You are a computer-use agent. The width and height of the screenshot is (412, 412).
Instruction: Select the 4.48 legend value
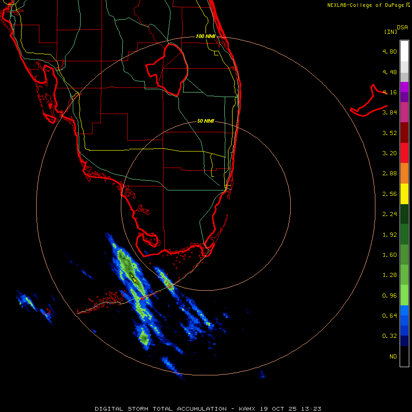[390, 72]
